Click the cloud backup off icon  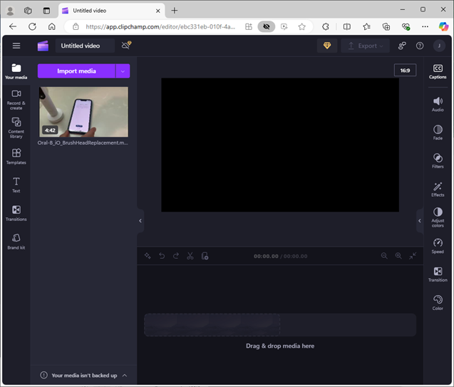126,45
